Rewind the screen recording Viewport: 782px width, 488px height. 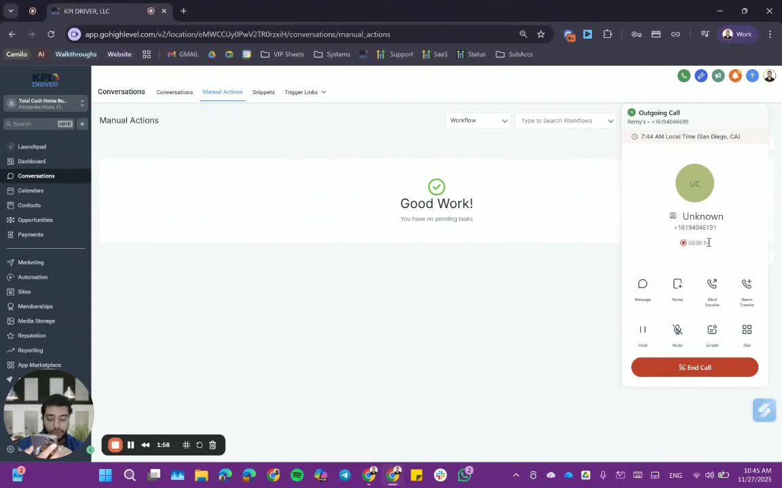click(146, 445)
